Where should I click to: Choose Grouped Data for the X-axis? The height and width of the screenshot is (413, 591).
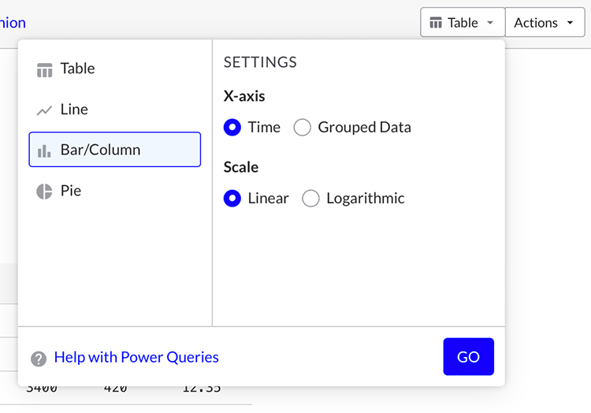[303, 128]
